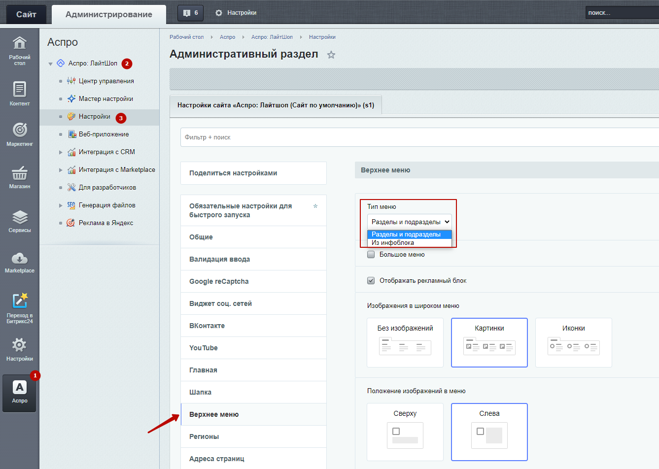Click the Интеграция с Marketplace icon
Image resolution: width=659 pixels, height=469 pixels.
click(71, 169)
